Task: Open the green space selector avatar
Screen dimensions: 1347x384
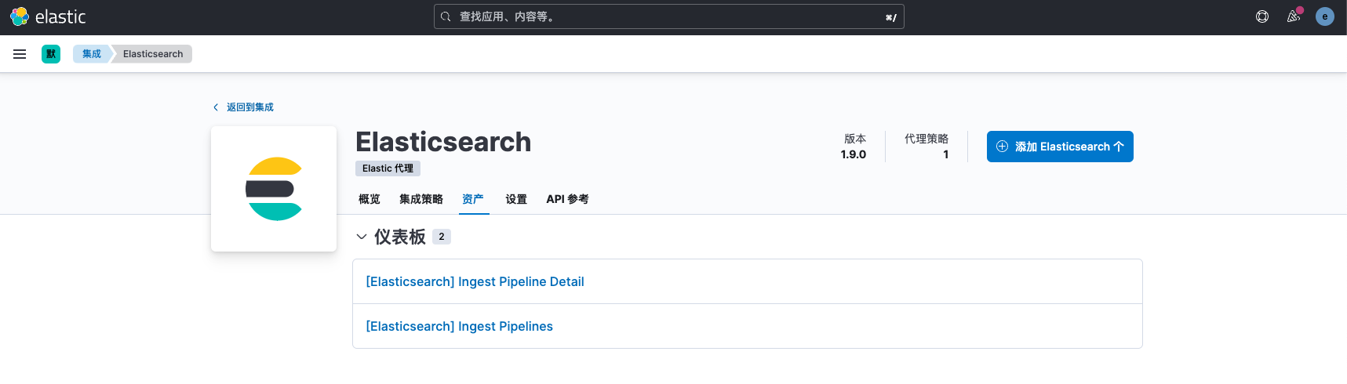Action: pyautogui.click(x=51, y=54)
